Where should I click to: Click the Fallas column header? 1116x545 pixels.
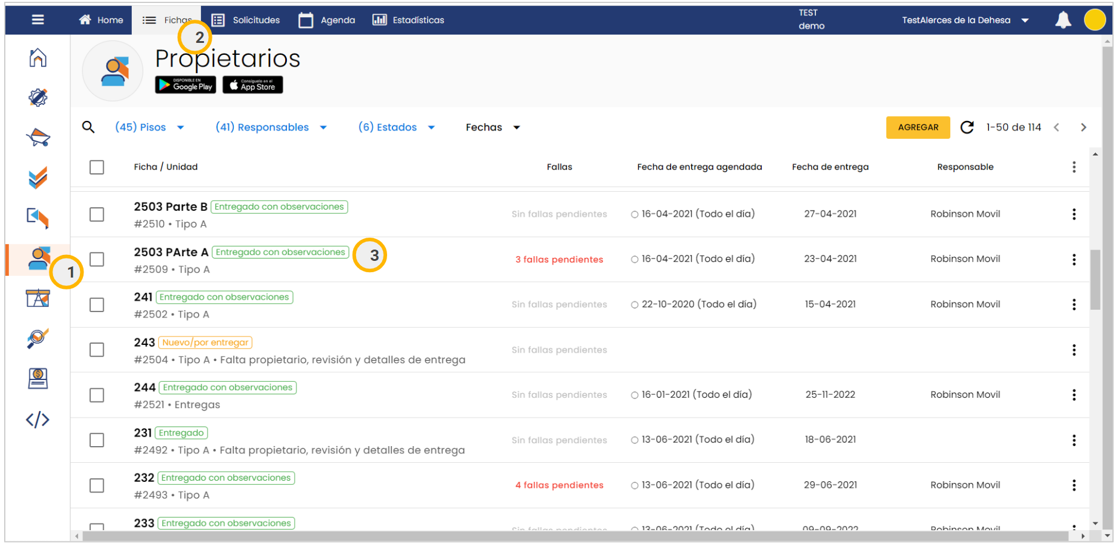click(x=559, y=167)
